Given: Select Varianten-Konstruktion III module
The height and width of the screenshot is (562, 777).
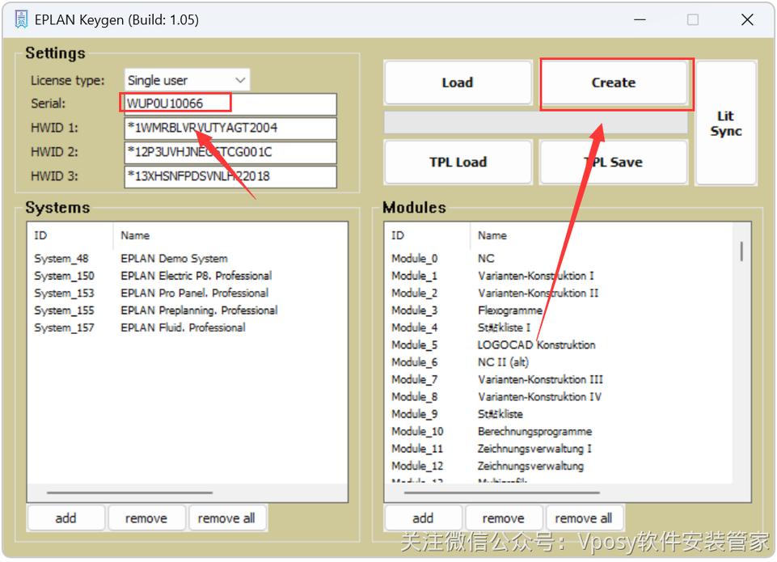Looking at the screenshot, I should (558, 380).
